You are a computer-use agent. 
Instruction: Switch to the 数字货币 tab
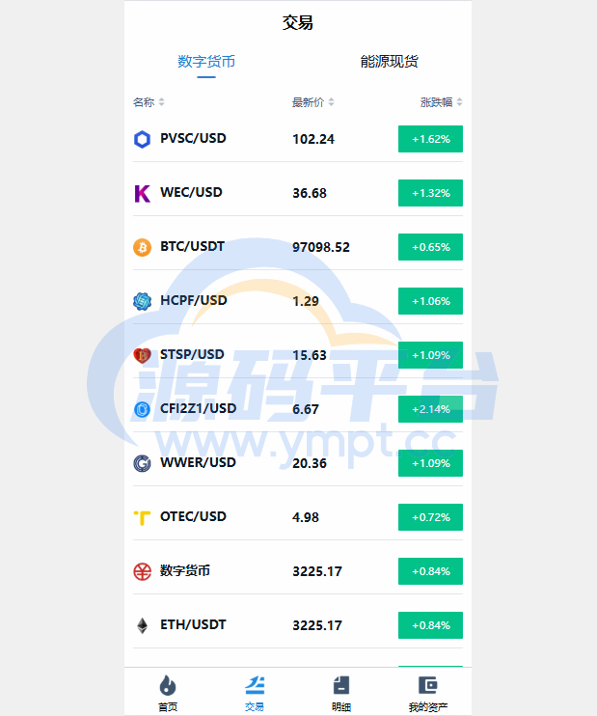206,61
